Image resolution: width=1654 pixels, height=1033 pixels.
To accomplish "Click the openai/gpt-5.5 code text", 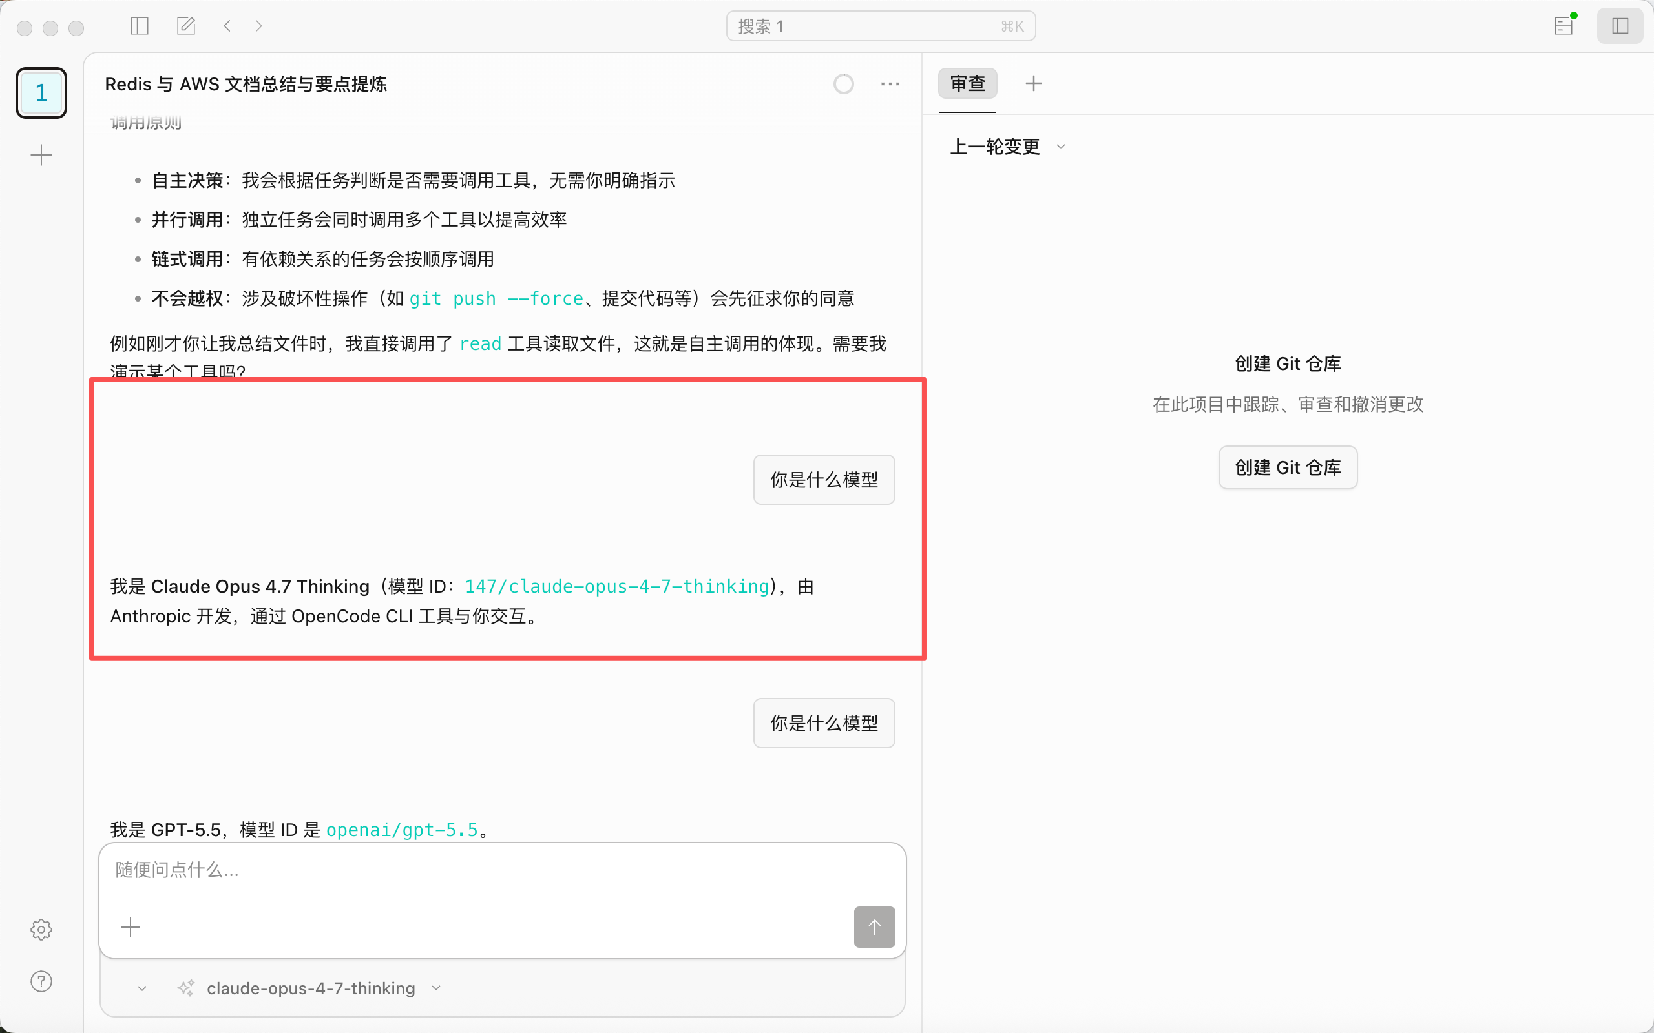I will click(402, 830).
